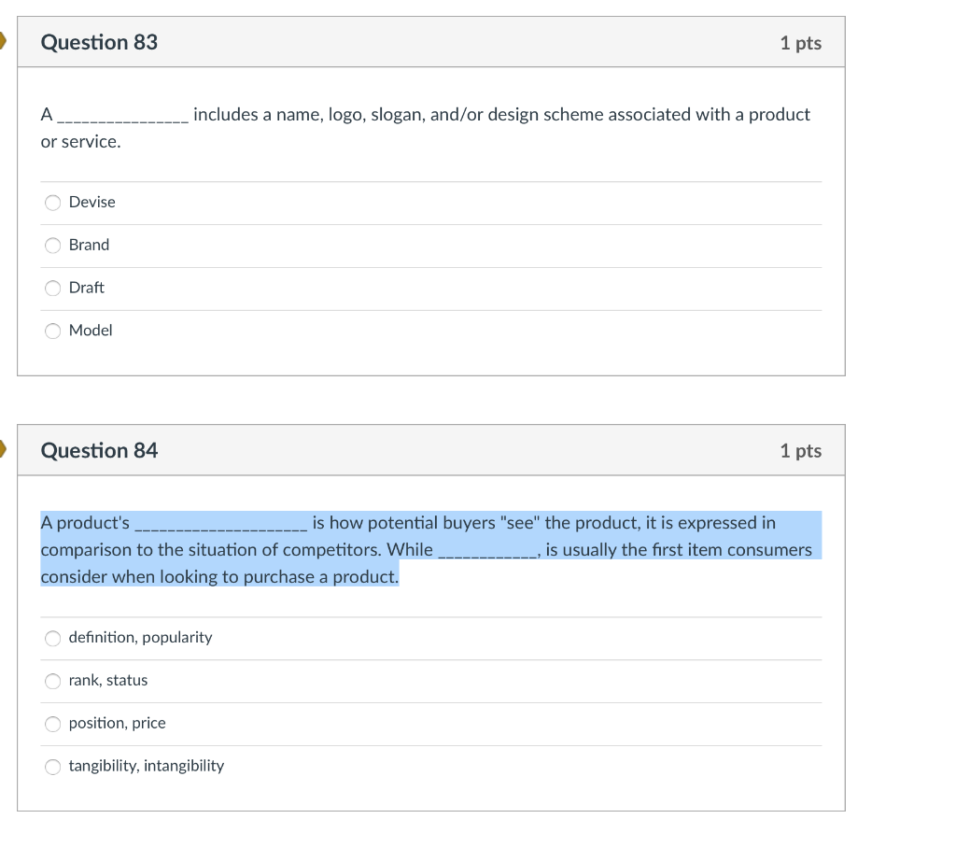Click the "Brand" option label text

coord(89,245)
